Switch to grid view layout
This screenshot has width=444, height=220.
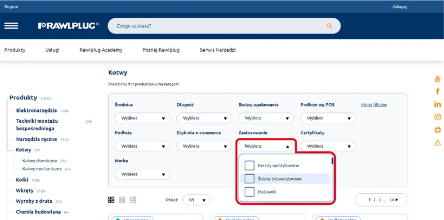(x=111, y=200)
